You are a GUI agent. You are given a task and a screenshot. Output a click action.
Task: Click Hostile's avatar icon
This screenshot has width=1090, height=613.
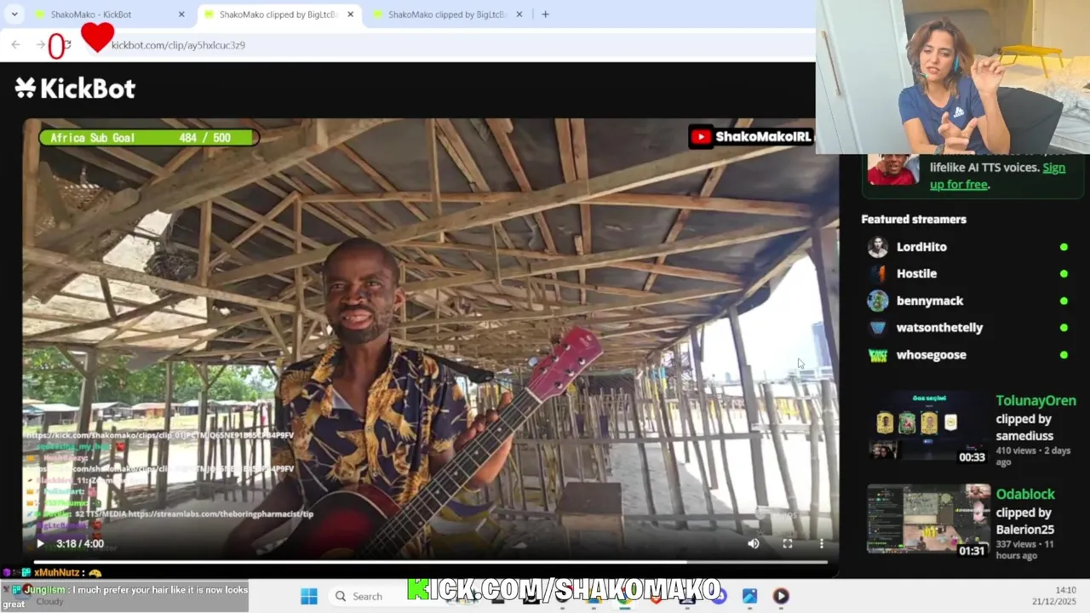click(x=877, y=273)
